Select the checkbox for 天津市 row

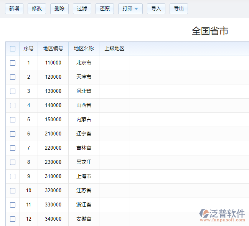13,77
